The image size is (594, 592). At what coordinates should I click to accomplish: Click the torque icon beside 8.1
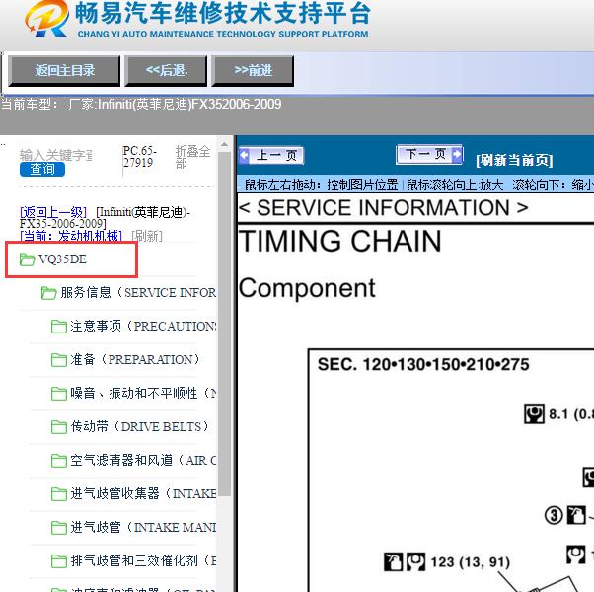534,413
